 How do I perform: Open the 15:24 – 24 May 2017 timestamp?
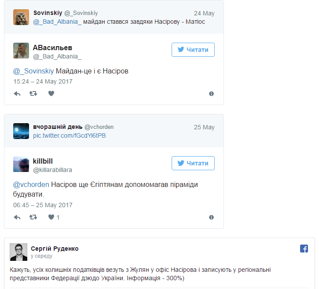pos(43,81)
